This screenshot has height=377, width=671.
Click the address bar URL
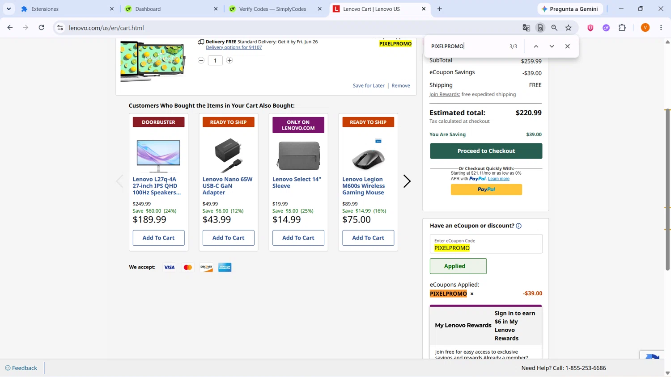pos(106,28)
